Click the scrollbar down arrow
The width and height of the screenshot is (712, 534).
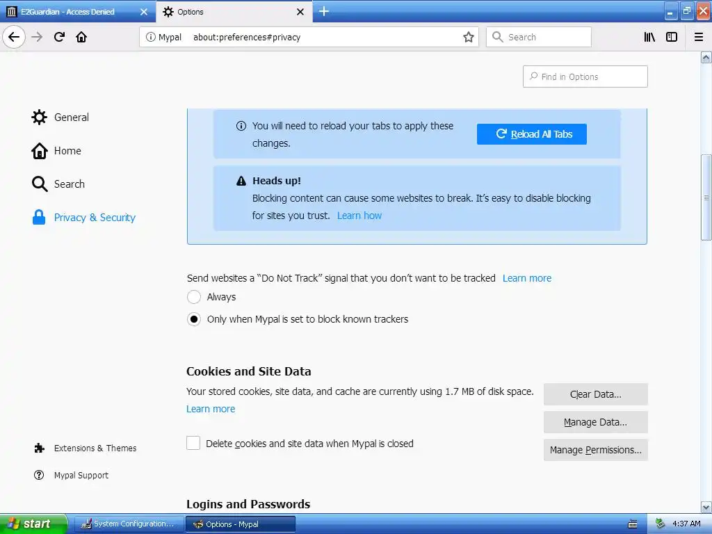point(706,507)
